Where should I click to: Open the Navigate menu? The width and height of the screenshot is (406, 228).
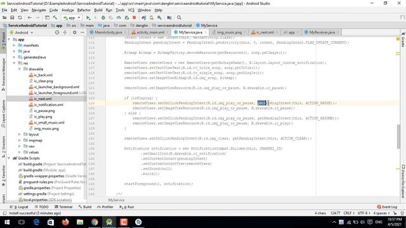[39, 10]
